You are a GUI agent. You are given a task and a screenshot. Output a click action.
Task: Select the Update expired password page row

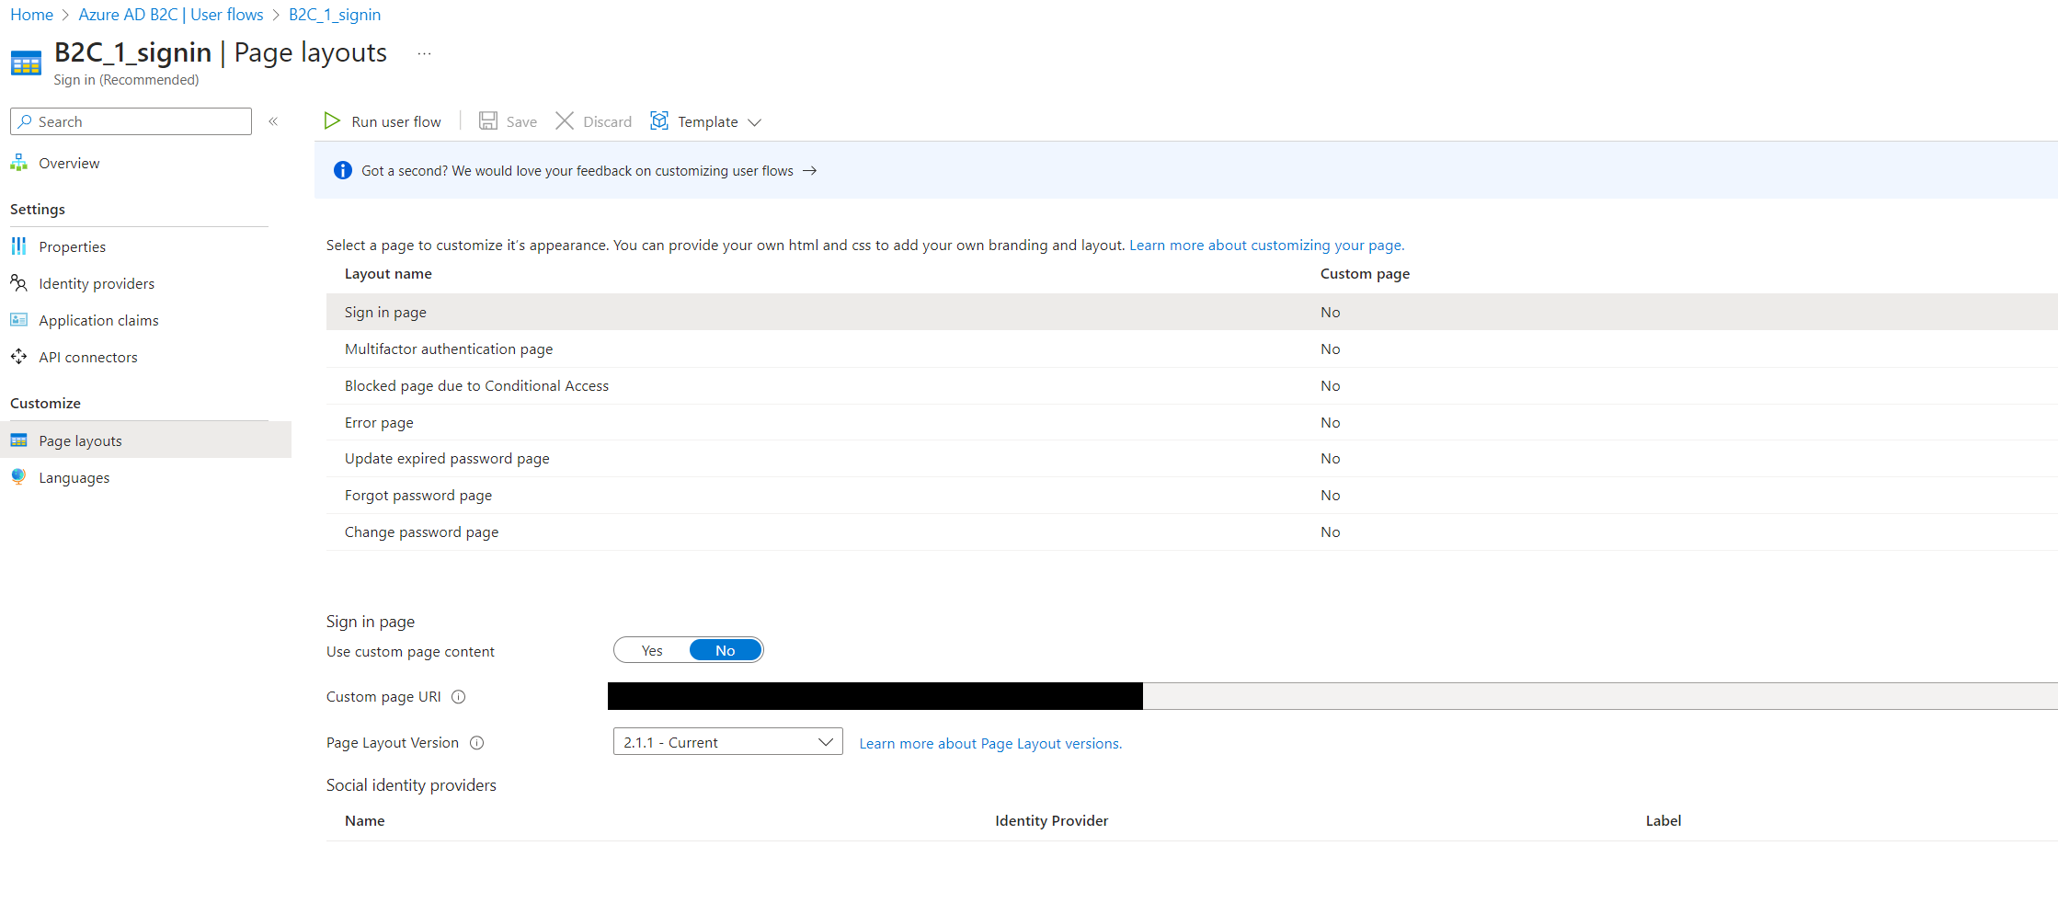tap(1192, 458)
